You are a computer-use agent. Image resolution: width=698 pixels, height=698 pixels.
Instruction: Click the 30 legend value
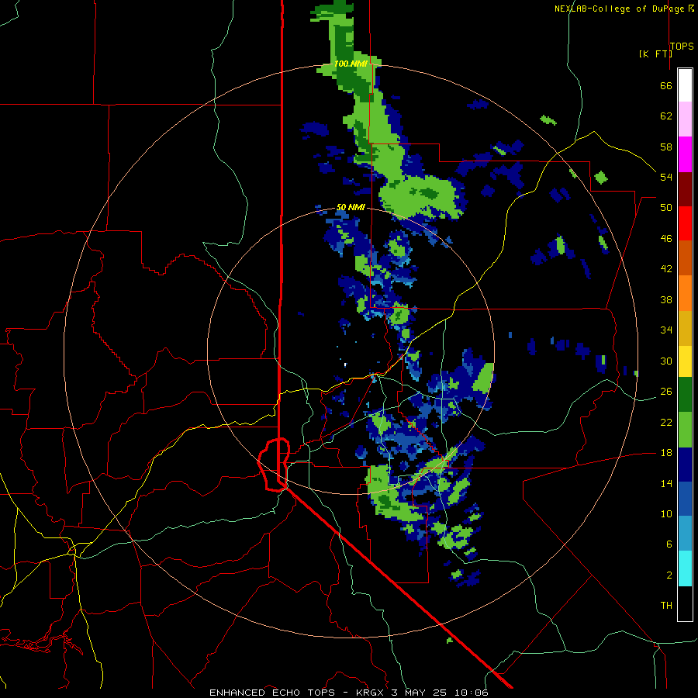(x=666, y=361)
